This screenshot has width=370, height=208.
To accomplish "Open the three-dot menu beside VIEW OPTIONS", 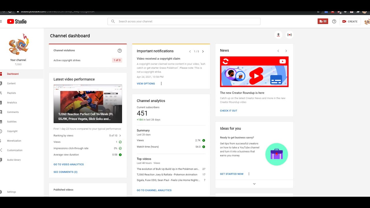I will click(161, 83).
